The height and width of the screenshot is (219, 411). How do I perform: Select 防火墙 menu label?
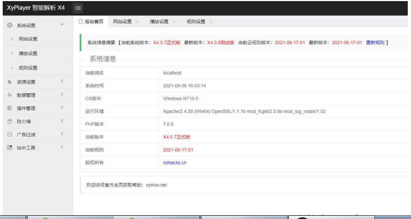(24, 121)
